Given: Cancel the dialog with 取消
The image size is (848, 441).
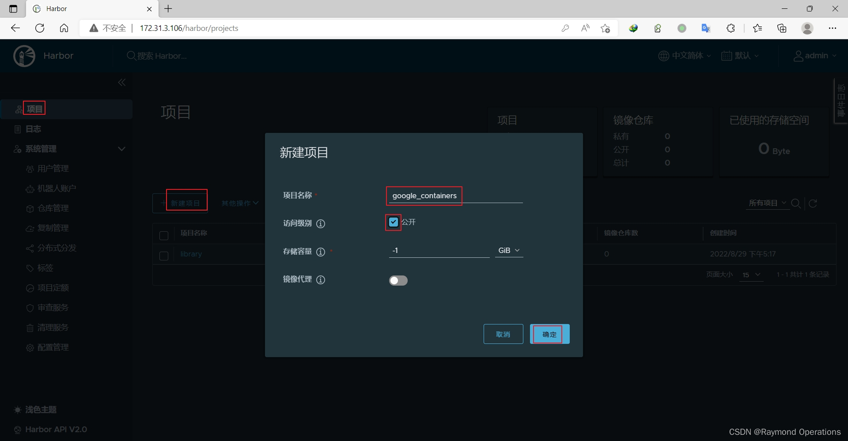Looking at the screenshot, I should click(503, 334).
